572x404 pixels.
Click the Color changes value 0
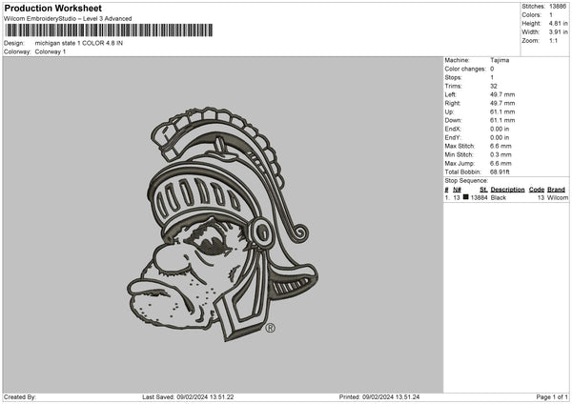[492, 69]
